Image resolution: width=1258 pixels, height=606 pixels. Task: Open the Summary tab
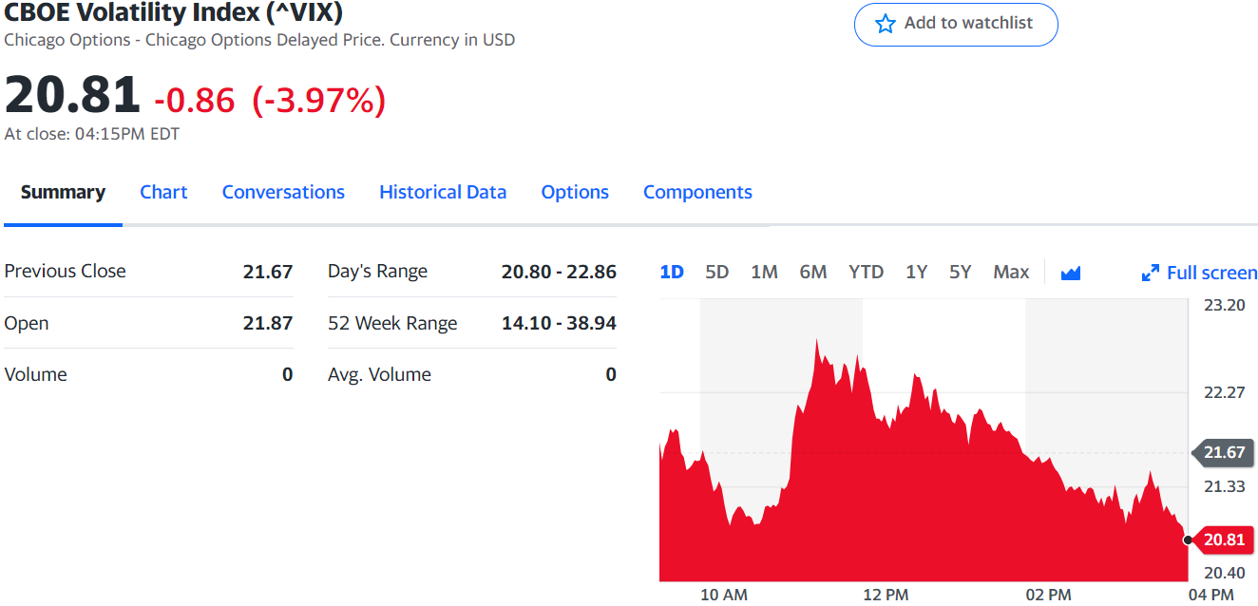(63, 192)
